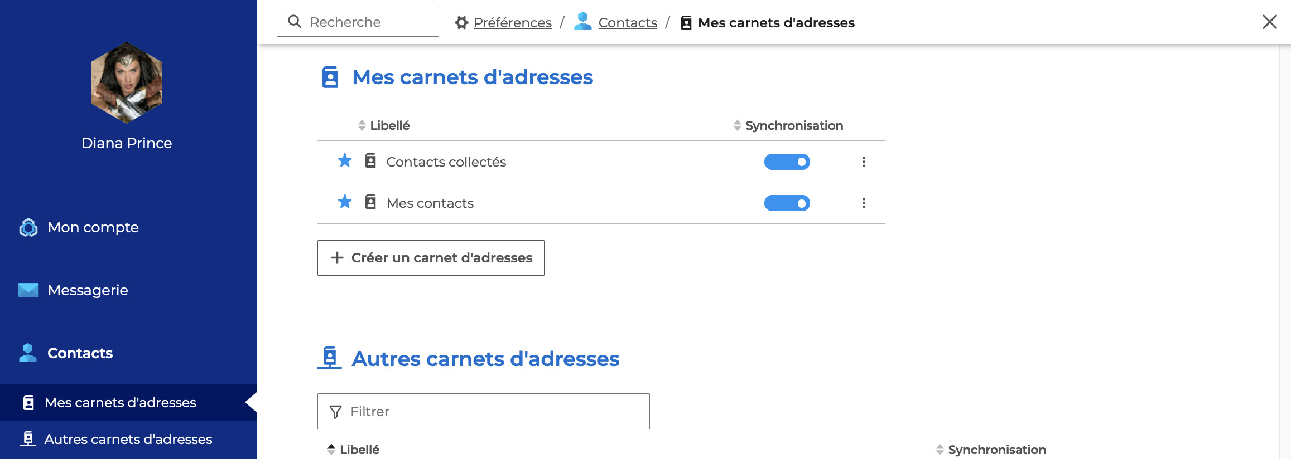Click the Préférences gear icon in breadcrumb
1291x459 pixels.
point(461,23)
